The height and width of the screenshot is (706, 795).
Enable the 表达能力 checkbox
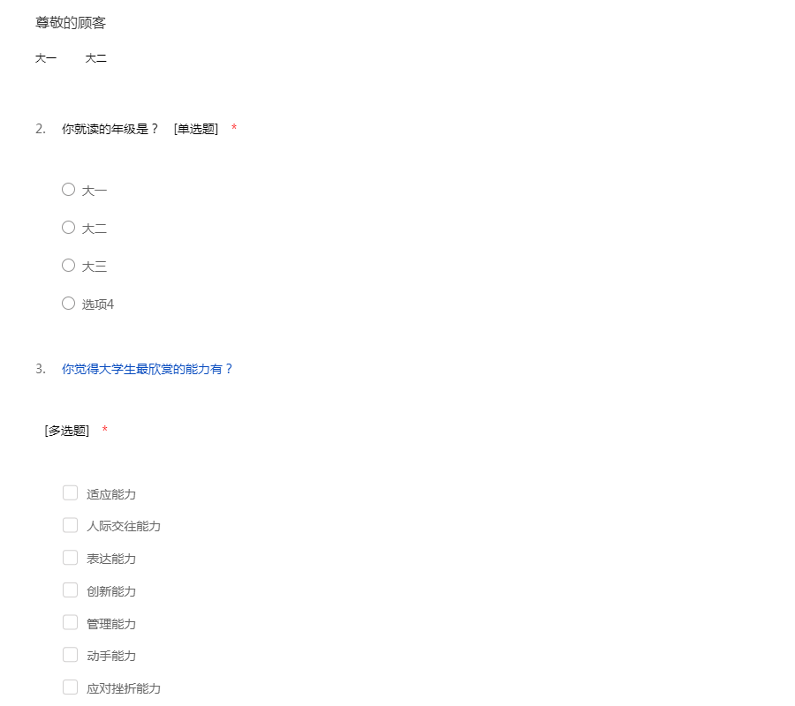70,558
